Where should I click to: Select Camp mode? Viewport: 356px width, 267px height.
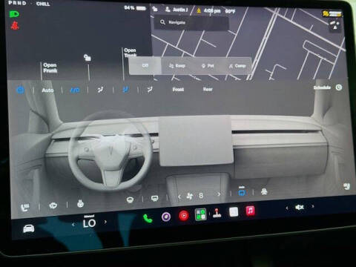pyautogui.click(x=237, y=66)
